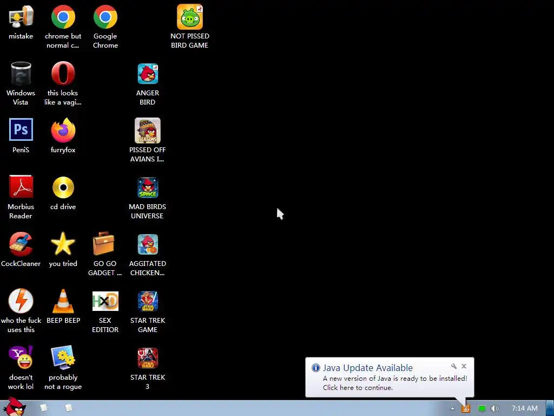Click the second pinned taskbar note icon
The height and width of the screenshot is (416, 554).
[69, 408]
